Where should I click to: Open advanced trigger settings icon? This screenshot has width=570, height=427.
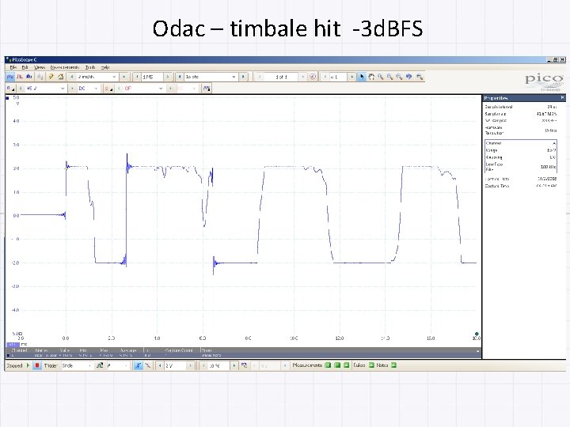pos(100,365)
